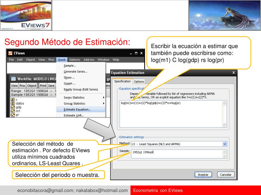Click the Workfile Proc button
Screen dimensions: 261x195
tap(22, 86)
